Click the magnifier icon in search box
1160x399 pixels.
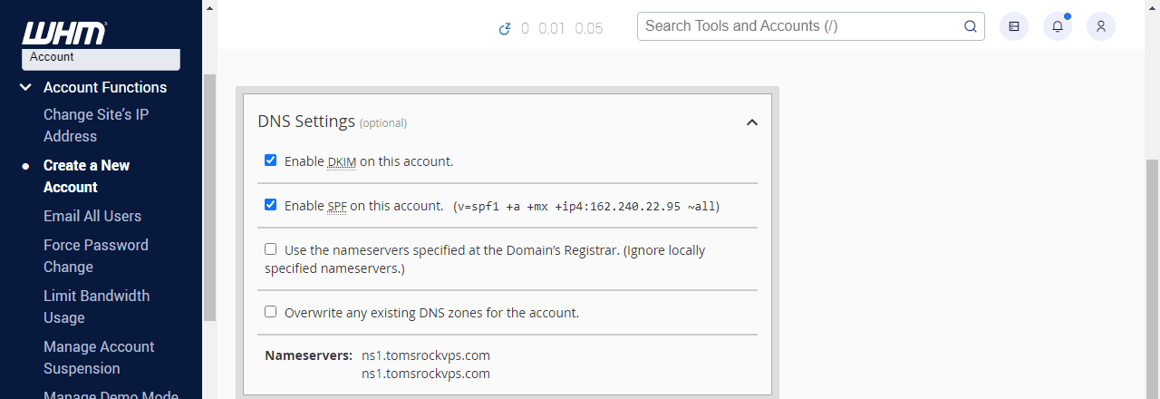coord(970,26)
